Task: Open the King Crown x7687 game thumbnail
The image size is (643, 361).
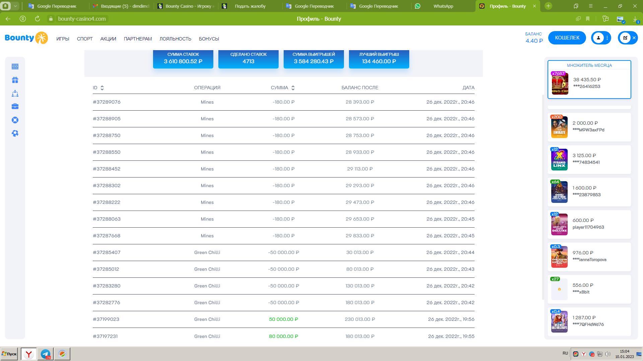Action: click(560, 83)
